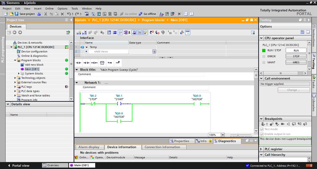The width and height of the screenshot is (317, 169).
Task: Expand the PLC register section
Action: [261, 149]
